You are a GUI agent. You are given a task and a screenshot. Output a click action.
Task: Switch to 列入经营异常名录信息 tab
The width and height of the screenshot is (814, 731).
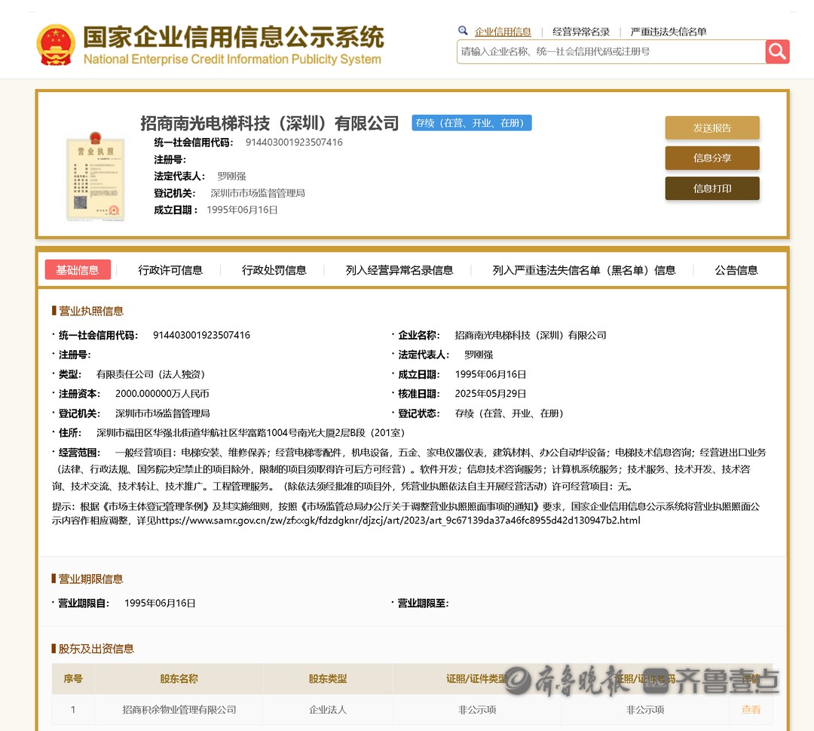pyautogui.click(x=399, y=270)
